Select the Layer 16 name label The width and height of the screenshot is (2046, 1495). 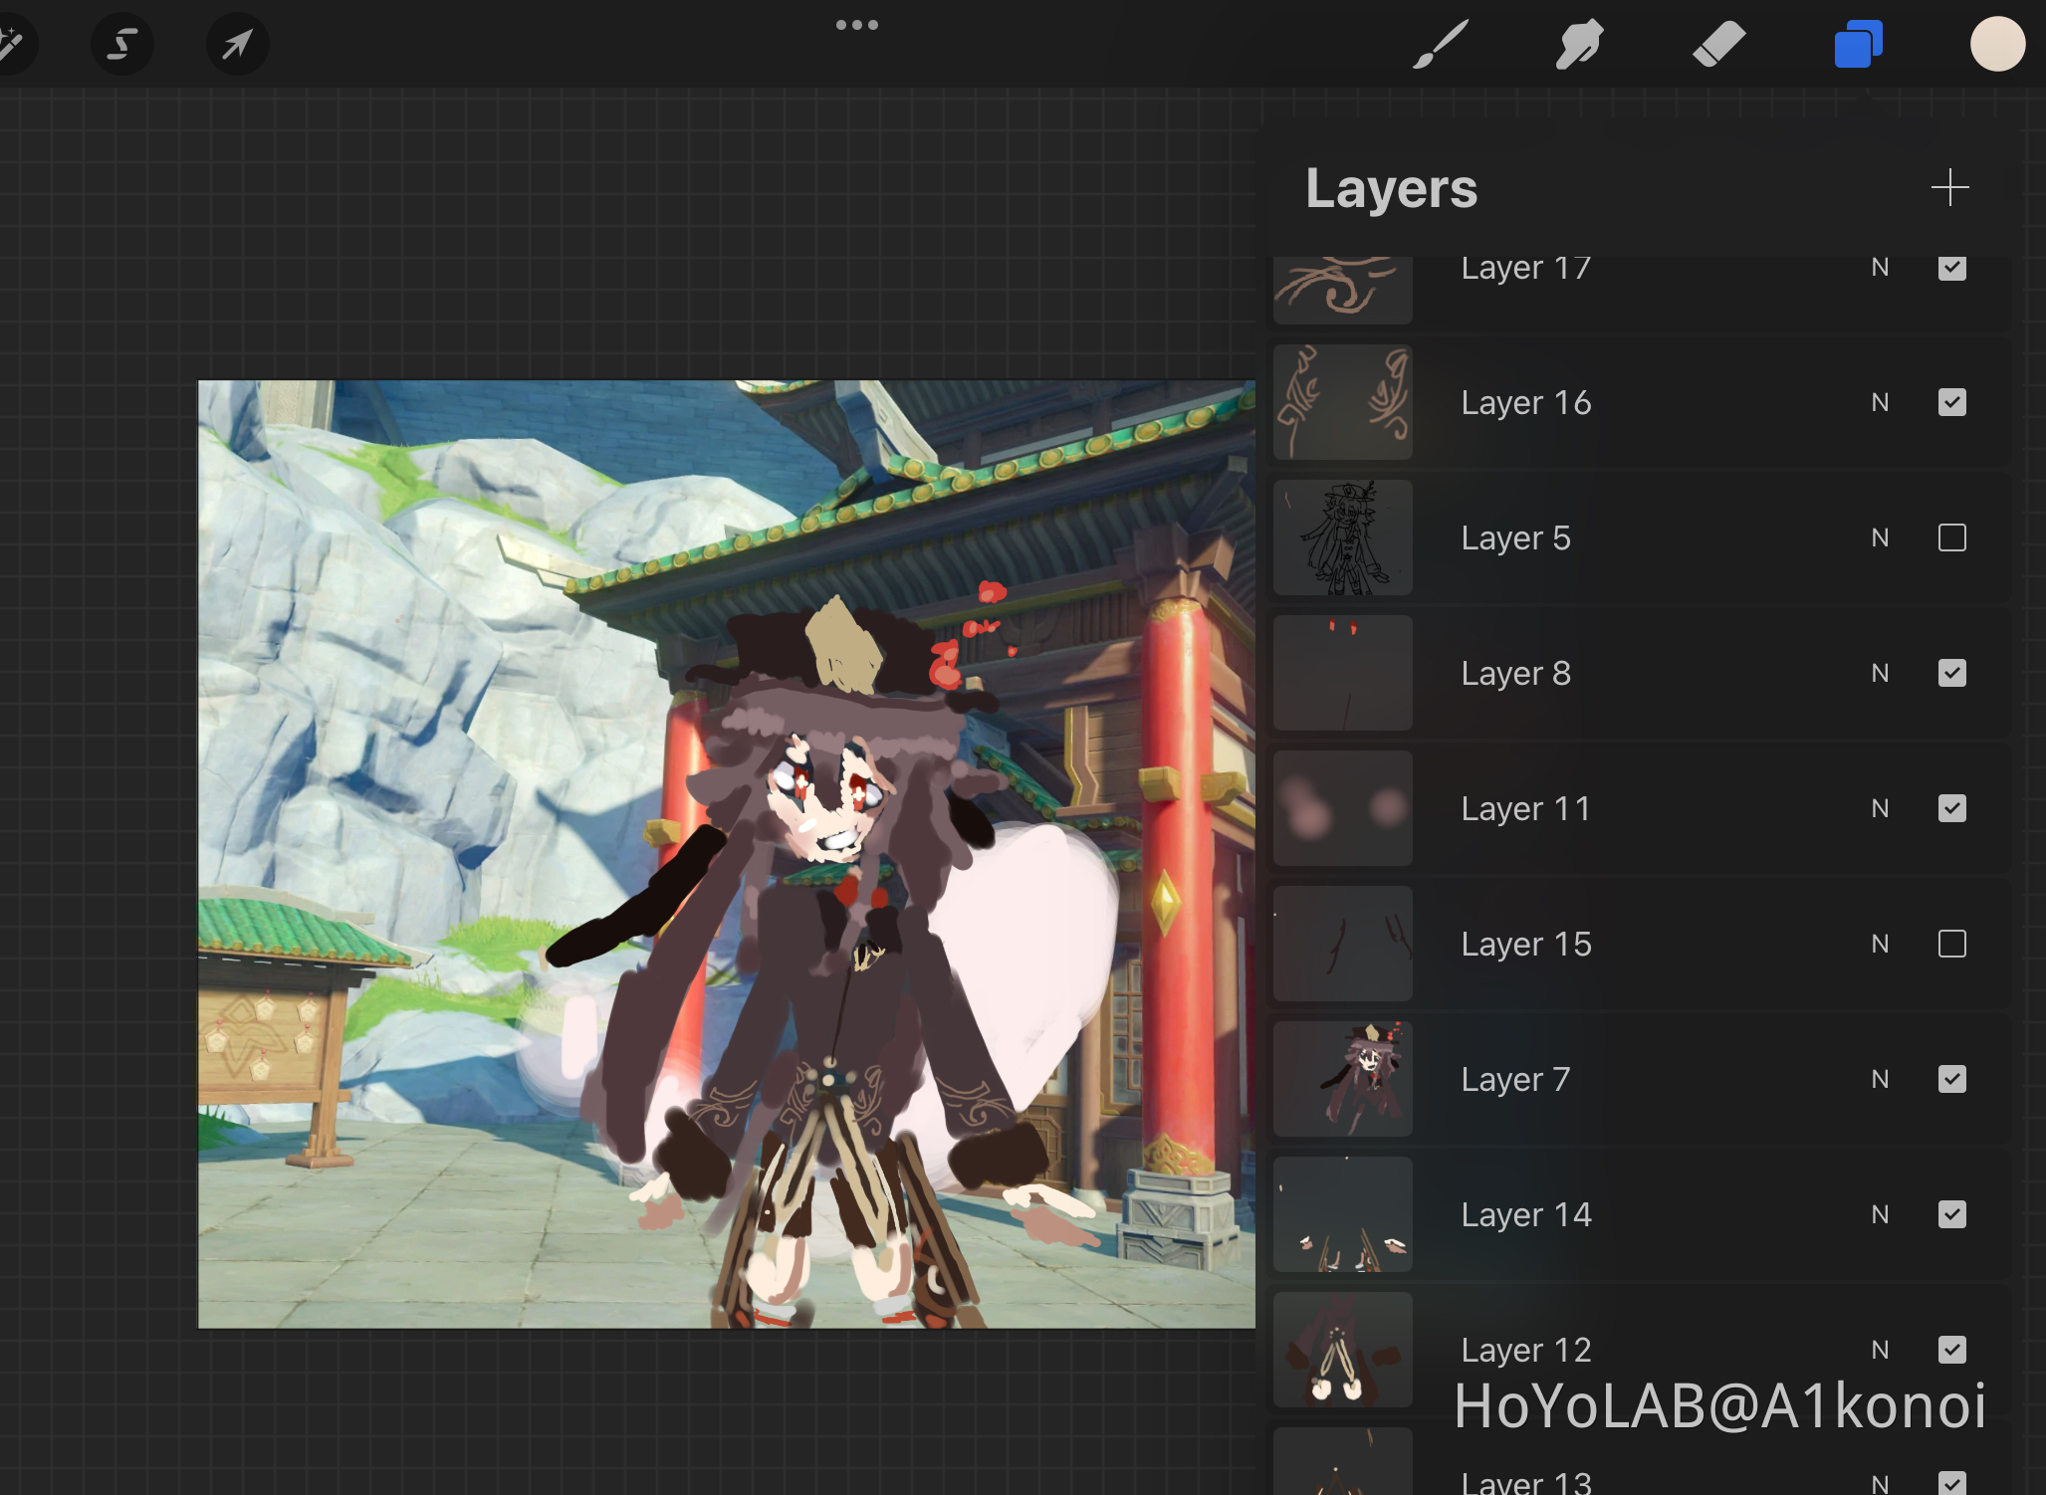[x=1525, y=403]
